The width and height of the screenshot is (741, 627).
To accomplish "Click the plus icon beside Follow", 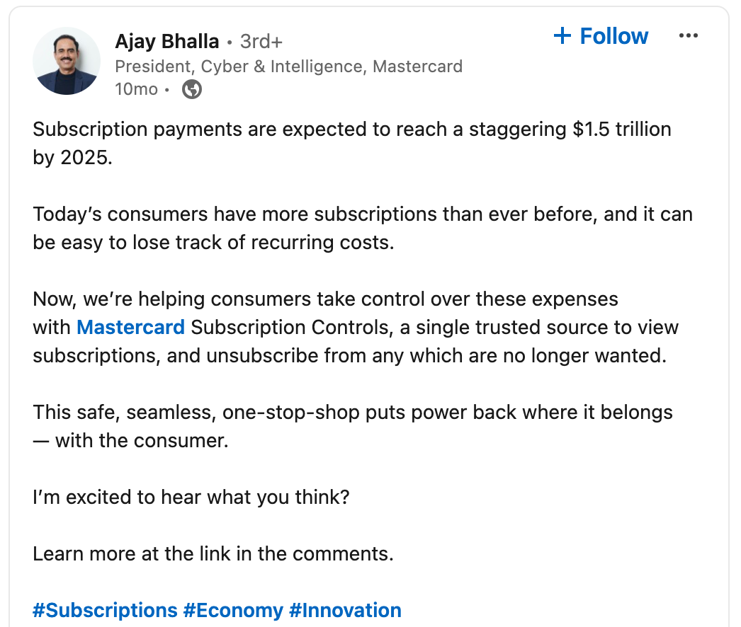I will pos(562,35).
